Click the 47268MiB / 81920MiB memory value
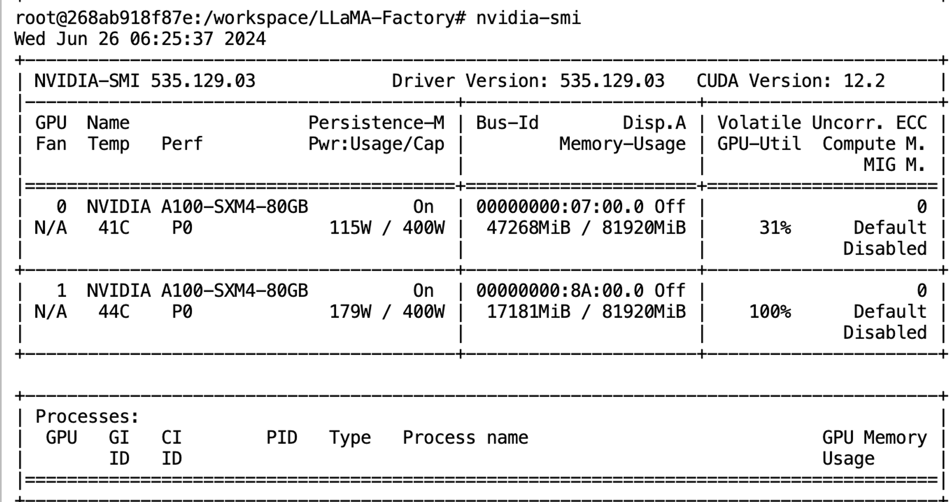The width and height of the screenshot is (950, 502). coord(586,228)
